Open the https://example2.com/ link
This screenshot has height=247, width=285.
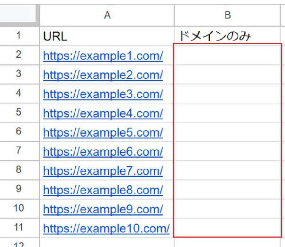(x=103, y=75)
